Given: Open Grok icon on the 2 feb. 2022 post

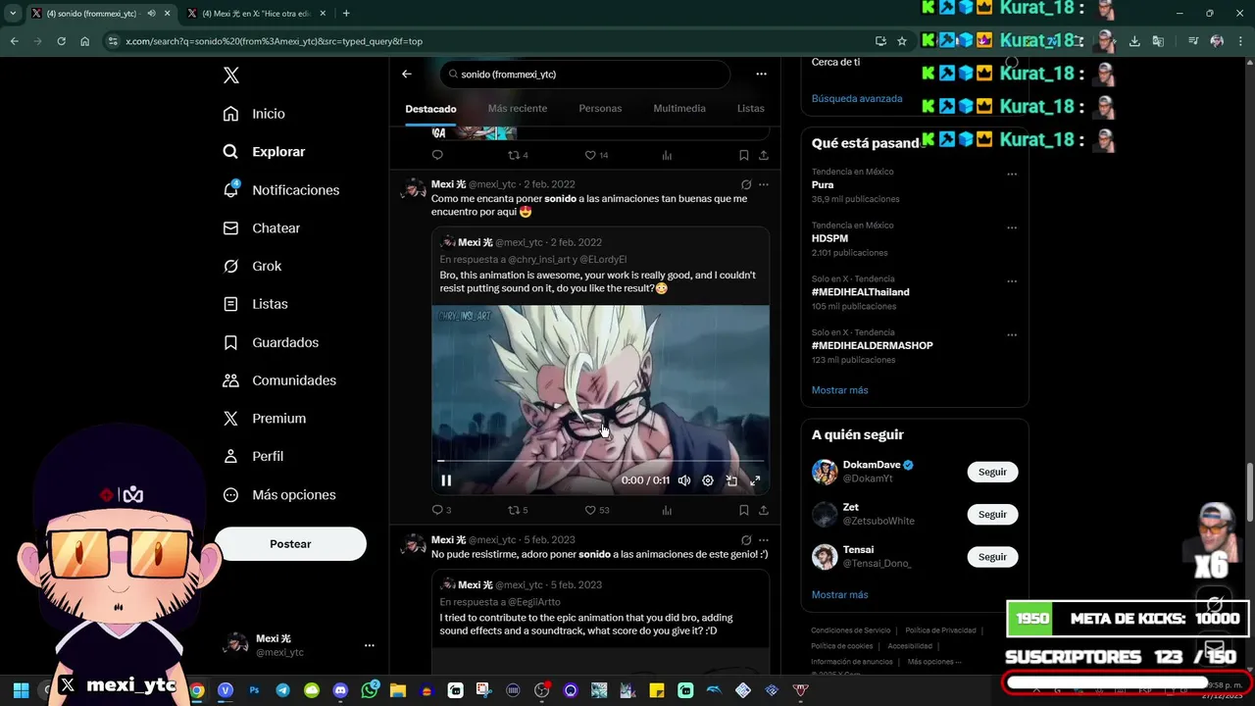Looking at the screenshot, I should coord(746,184).
